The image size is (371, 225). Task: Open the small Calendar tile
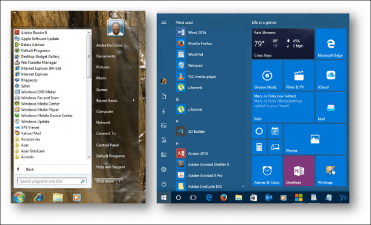(x=275, y=131)
